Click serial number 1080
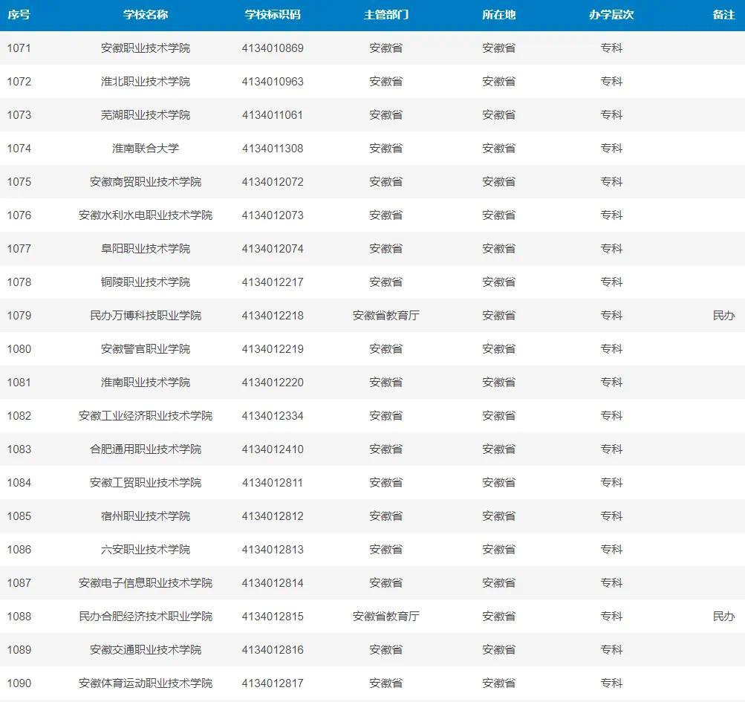The image size is (745, 702). click(x=19, y=349)
